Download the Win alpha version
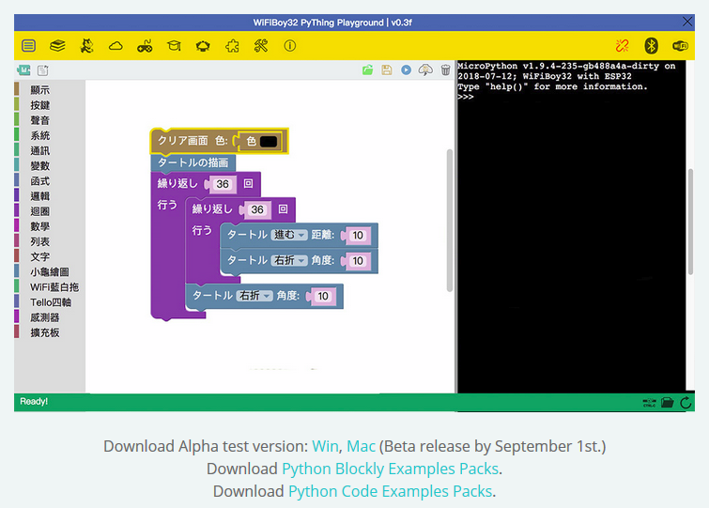Viewport: 709px width, 508px height. coord(325,446)
